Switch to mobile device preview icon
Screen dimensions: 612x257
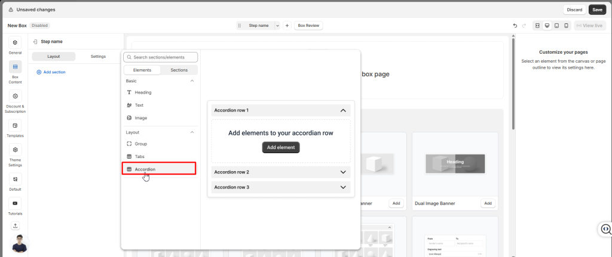566,26
